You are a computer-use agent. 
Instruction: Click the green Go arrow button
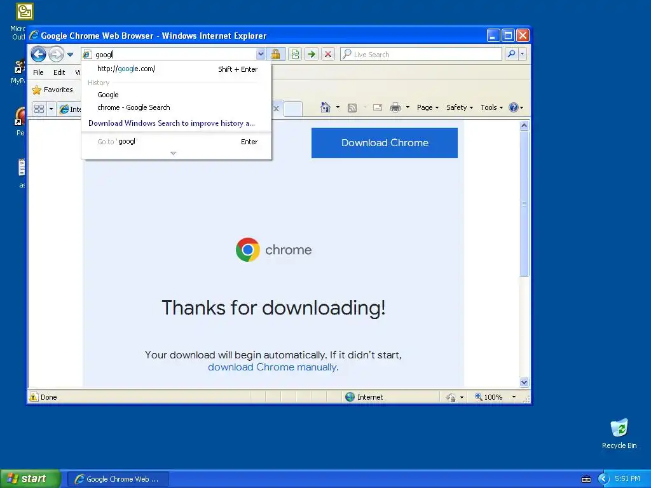[312, 54]
